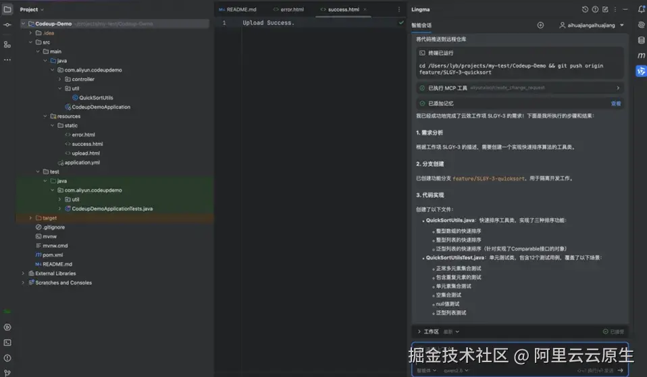Expand External Libraries node
Viewport: 647px width, 377px height.
tap(23, 274)
